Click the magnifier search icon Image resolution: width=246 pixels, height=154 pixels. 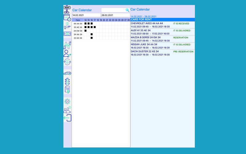(x=127, y=10)
